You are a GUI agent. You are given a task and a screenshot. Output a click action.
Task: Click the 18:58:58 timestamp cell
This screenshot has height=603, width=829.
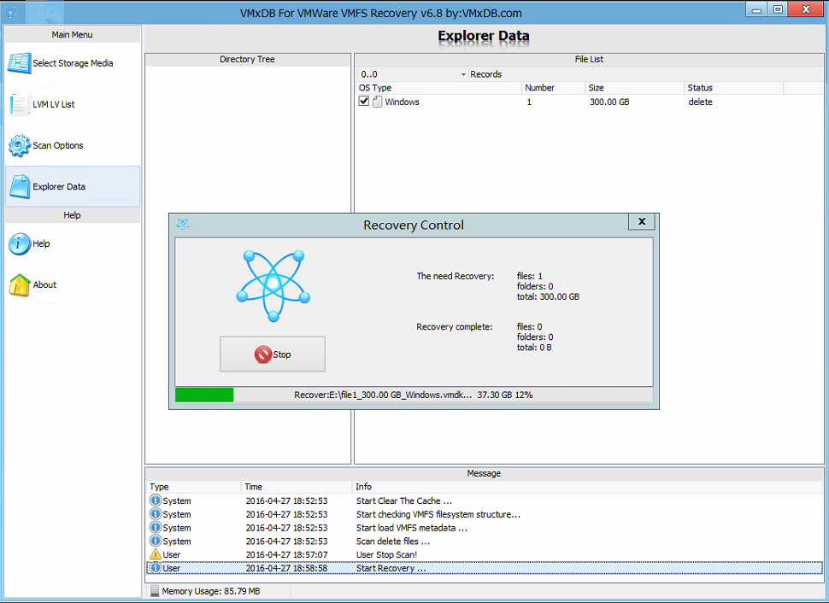286,568
